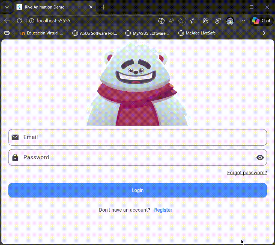Screen dimensions: 275x245
Task: Open the Copilot Chat button
Action: pyautogui.click(x=261, y=21)
